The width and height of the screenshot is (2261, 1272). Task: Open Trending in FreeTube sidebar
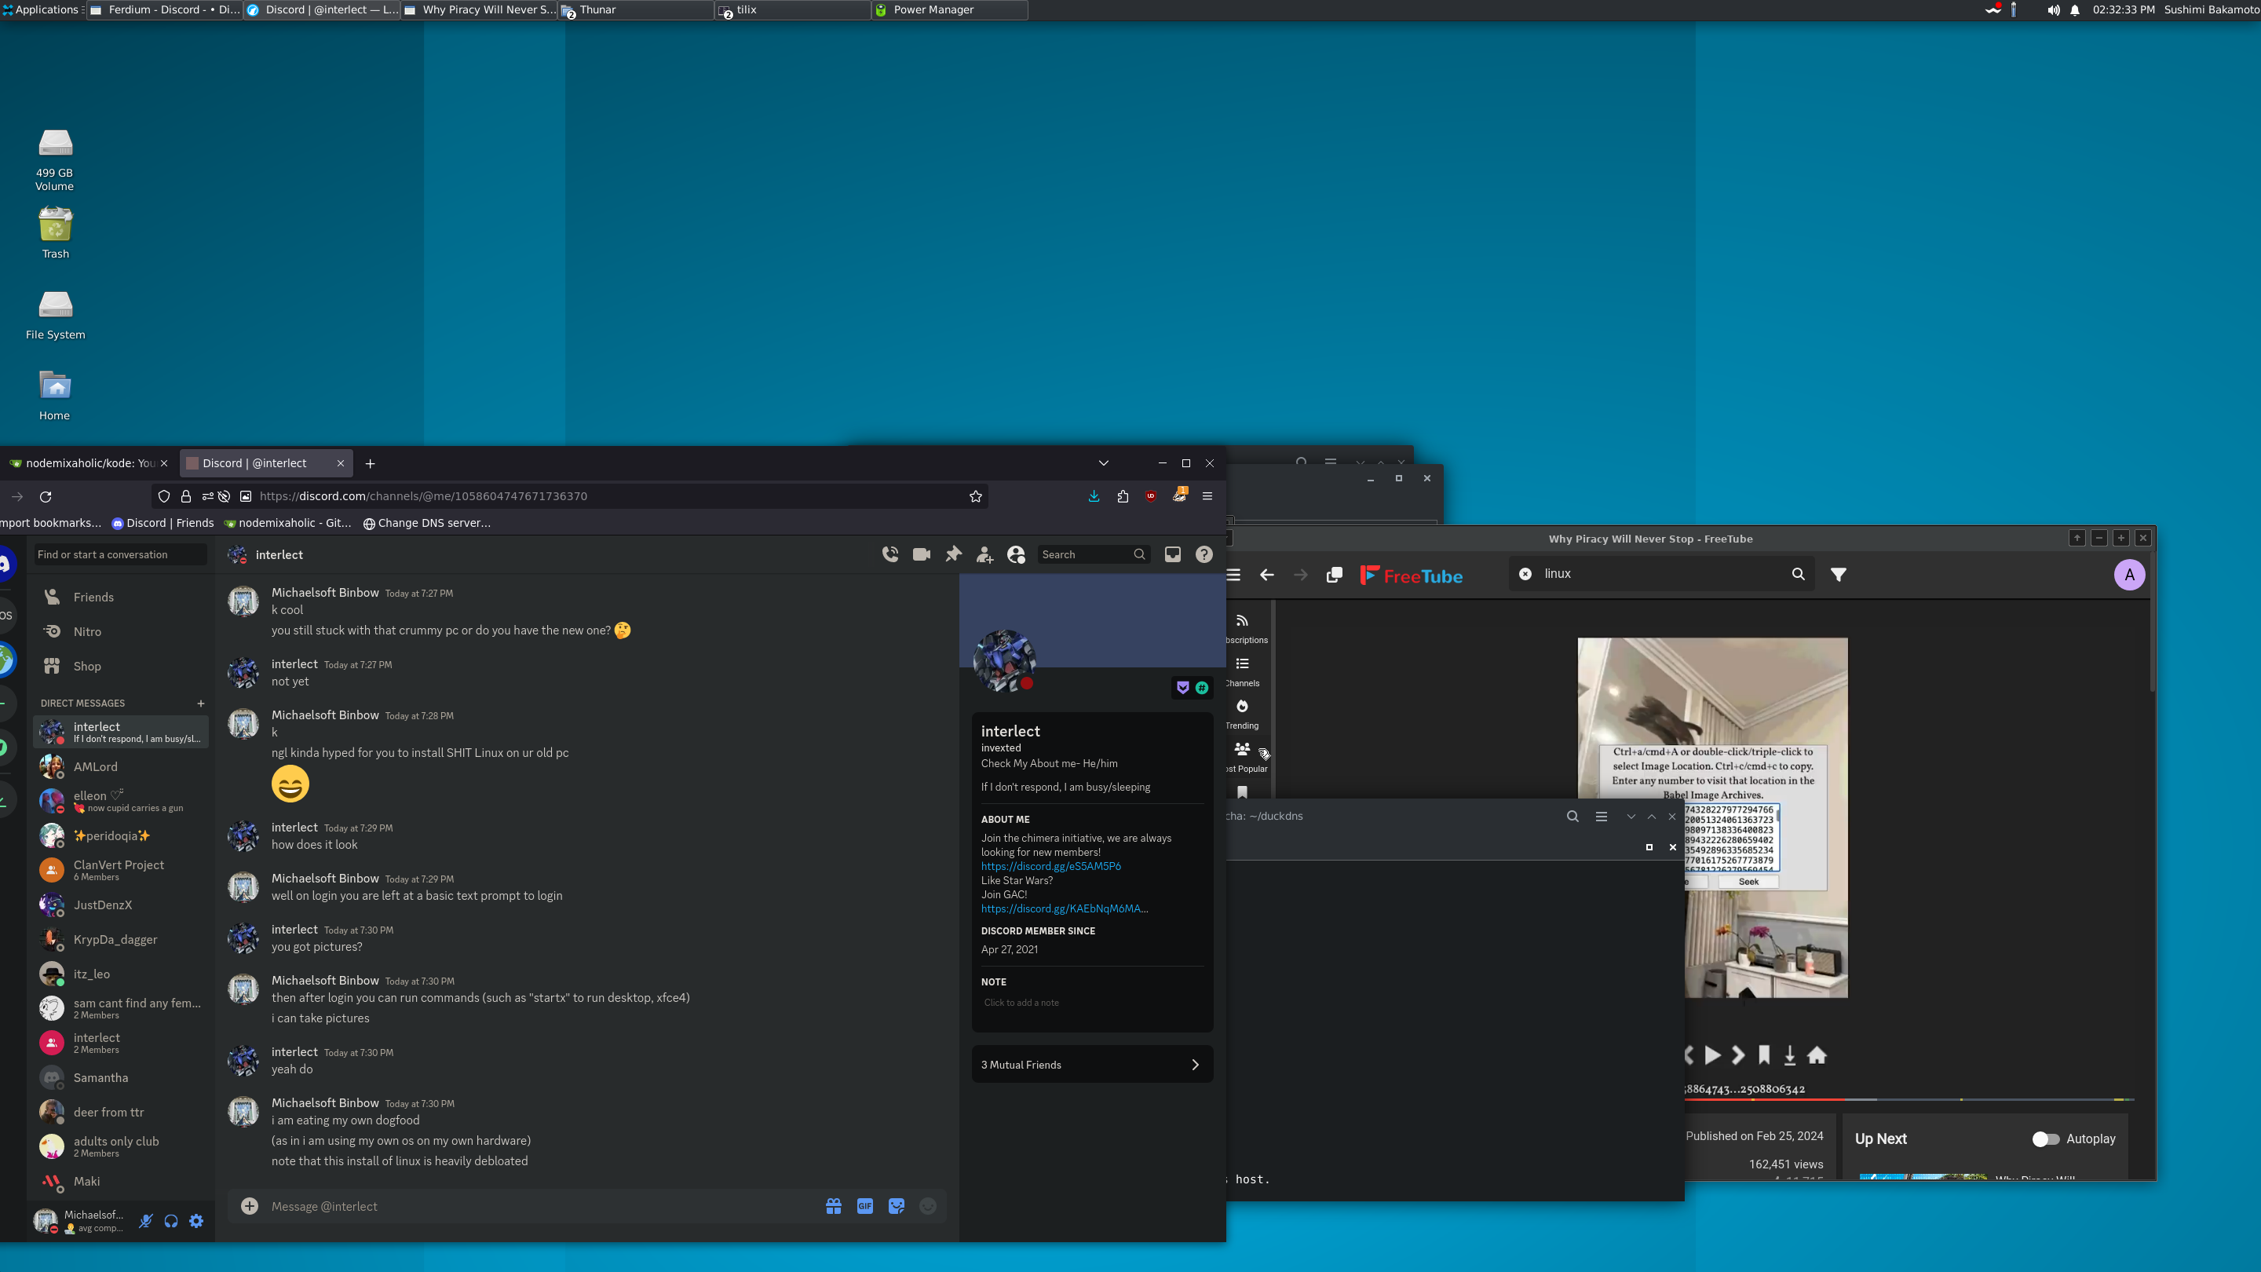pyautogui.click(x=1242, y=714)
